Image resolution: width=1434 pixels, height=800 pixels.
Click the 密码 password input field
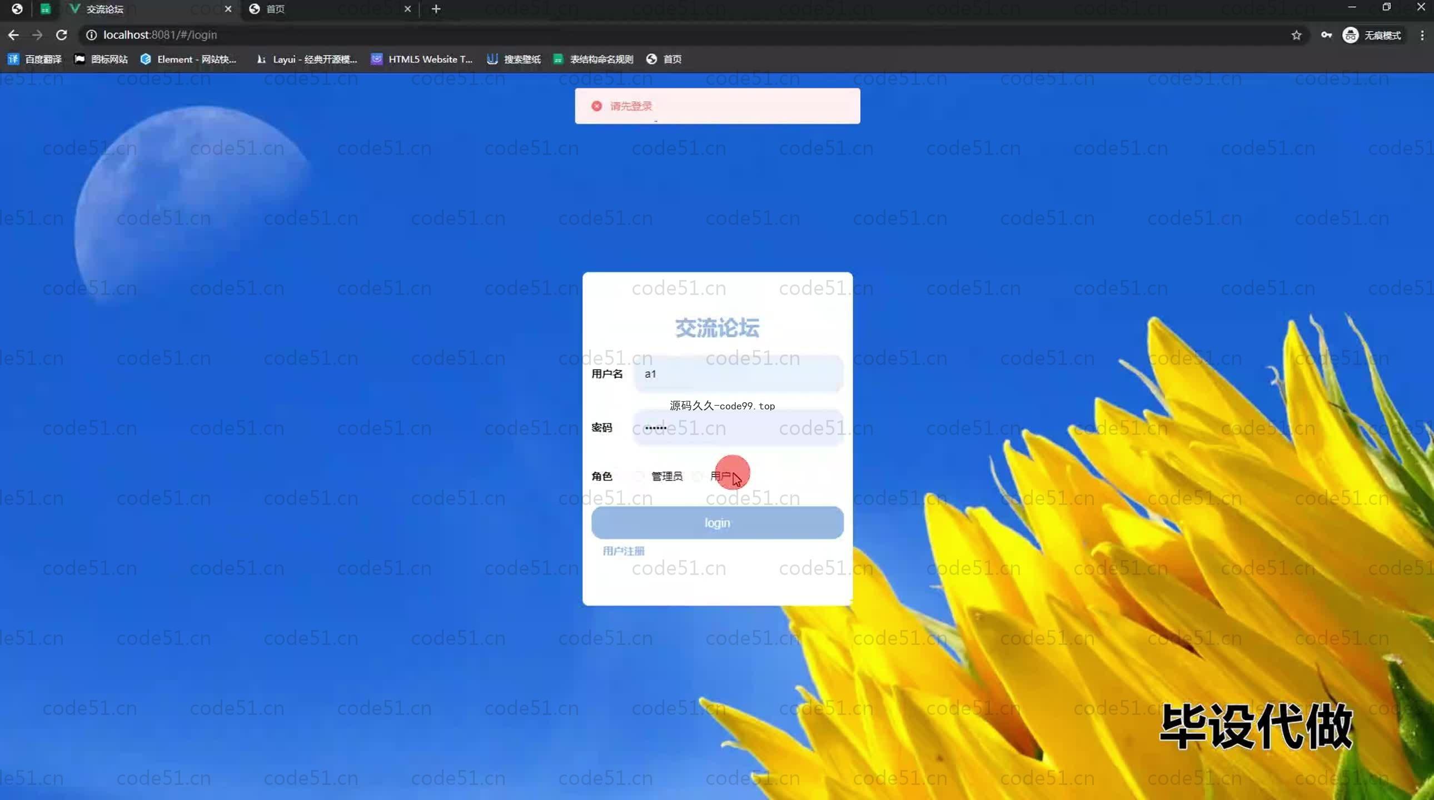738,427
